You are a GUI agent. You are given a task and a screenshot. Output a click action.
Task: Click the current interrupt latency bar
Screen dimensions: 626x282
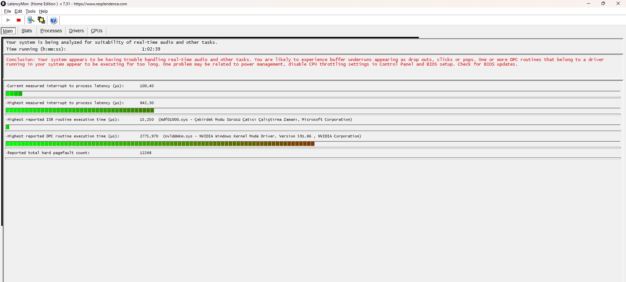tap(313, 94)
